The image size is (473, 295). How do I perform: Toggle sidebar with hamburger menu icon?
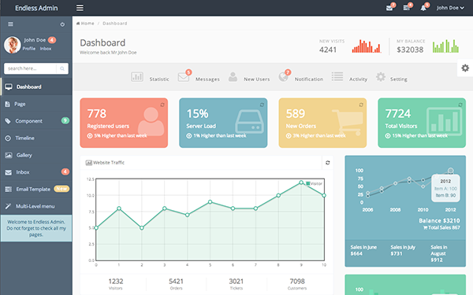[x=80, y=8]
